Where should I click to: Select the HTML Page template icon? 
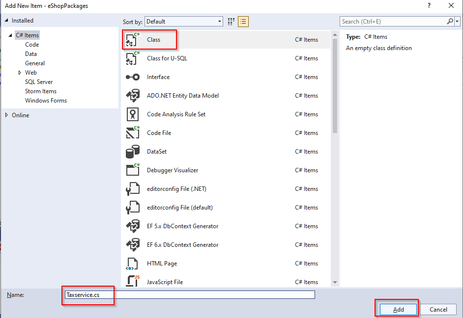(133, 264)
